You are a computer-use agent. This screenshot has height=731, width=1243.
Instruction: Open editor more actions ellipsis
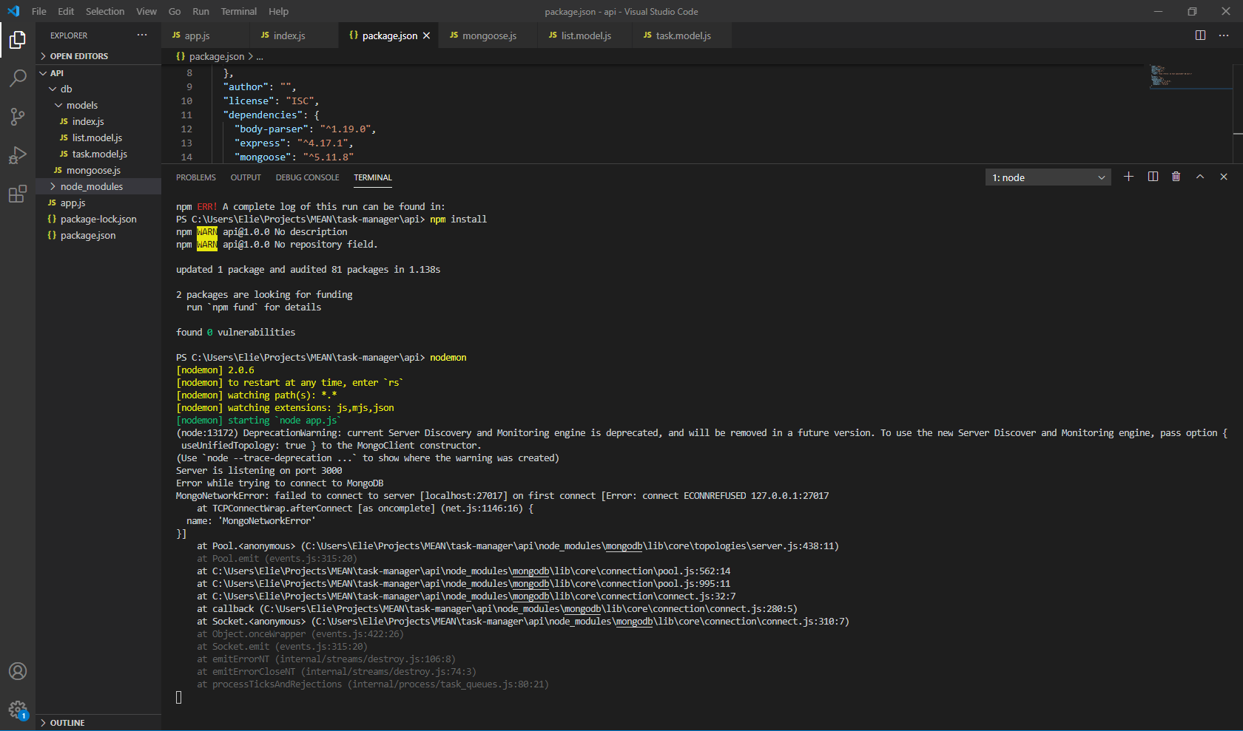pos(1224,35)
